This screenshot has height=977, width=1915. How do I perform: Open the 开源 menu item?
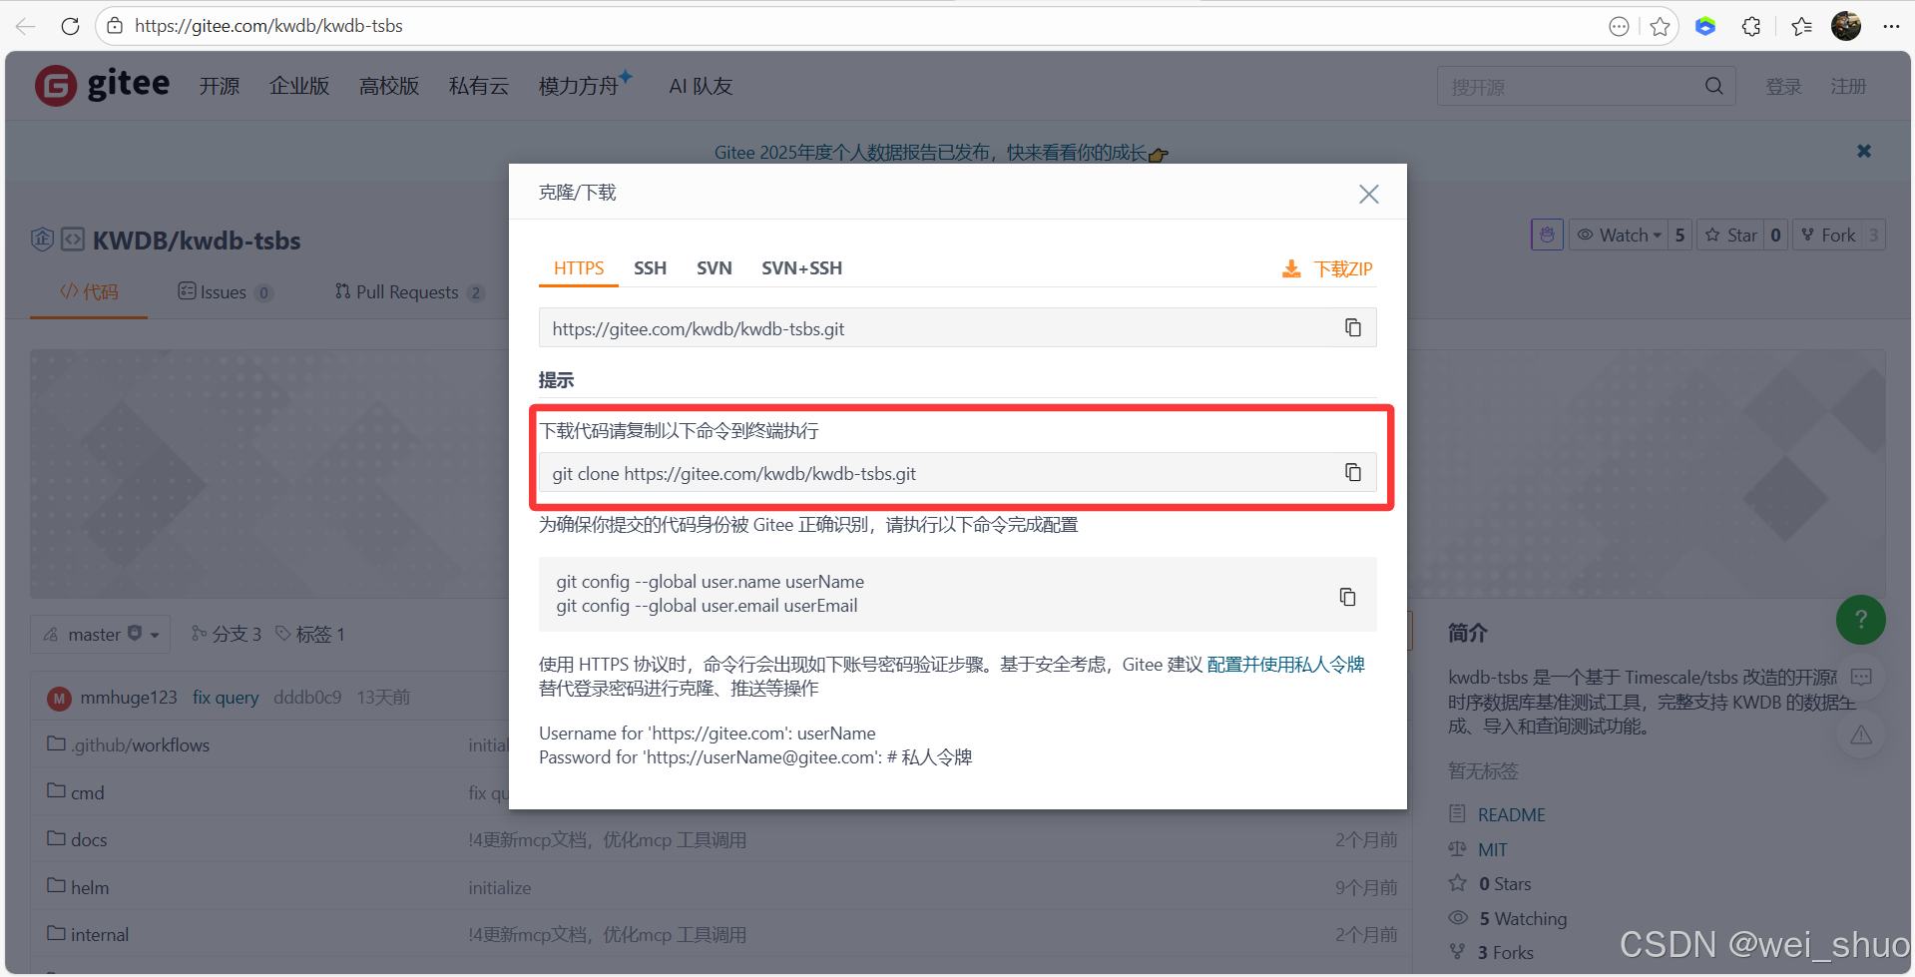point(220,87)
